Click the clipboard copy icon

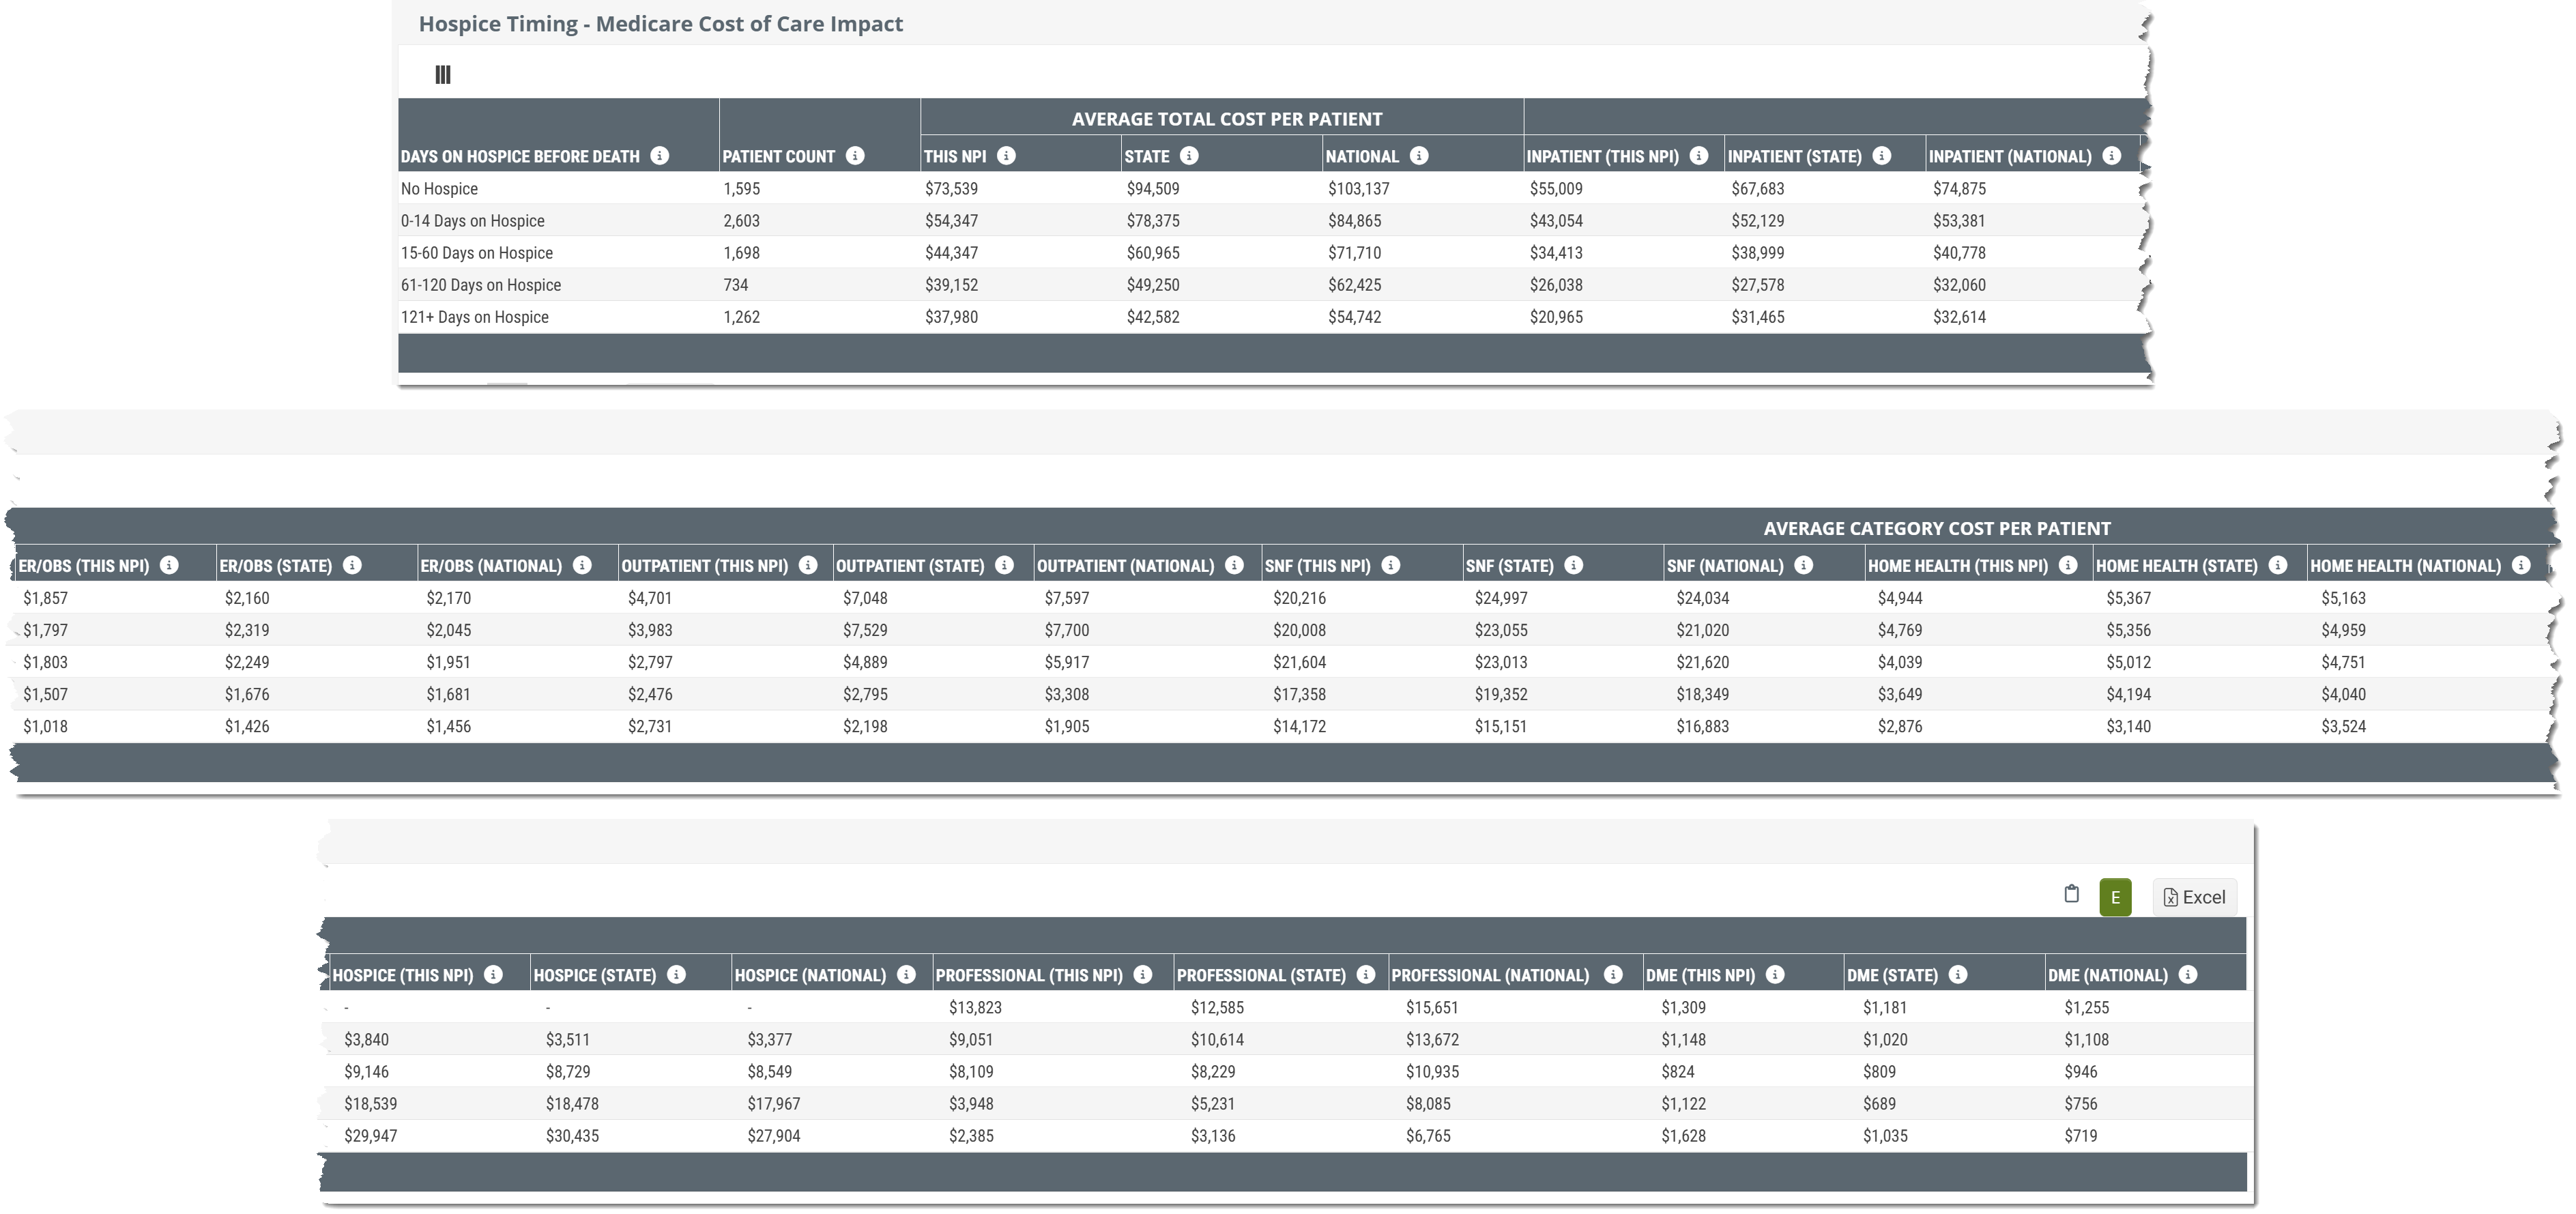pos(2072,895)
